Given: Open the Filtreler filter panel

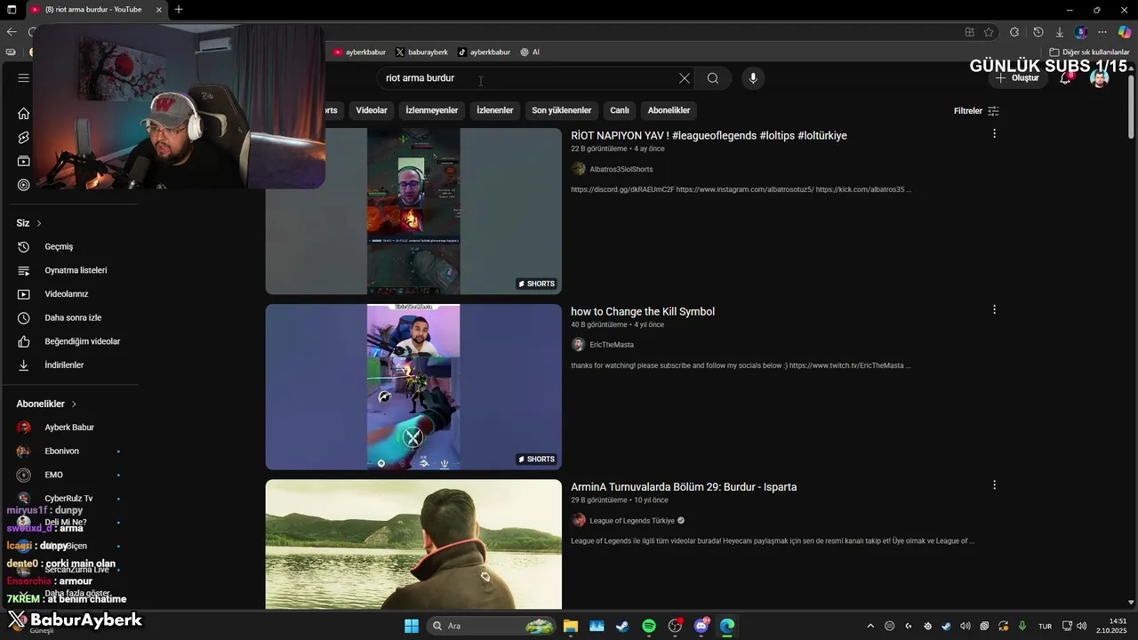Looking at the screenshot, I should pyautogui.click(x=976, y=111).
